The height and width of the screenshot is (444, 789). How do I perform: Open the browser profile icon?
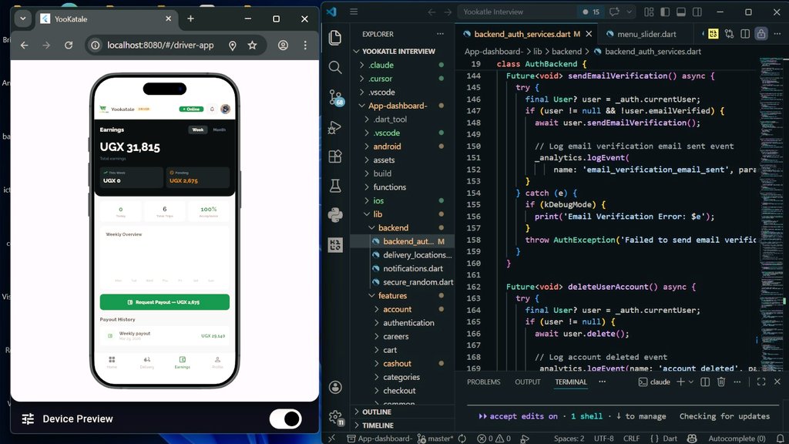(284, 45)
